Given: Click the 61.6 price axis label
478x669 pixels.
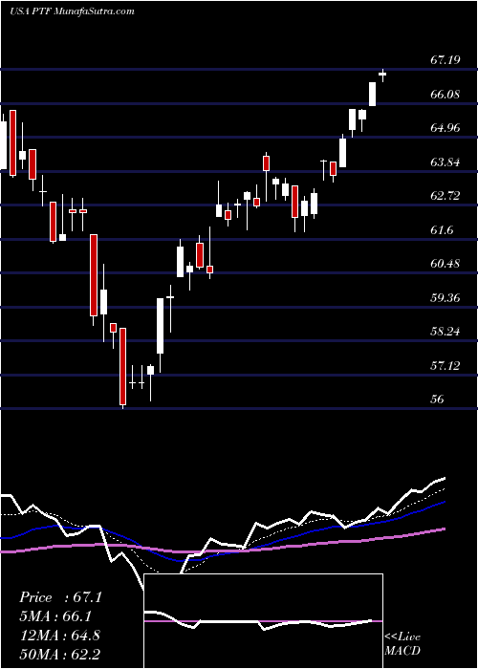Looking at the screenshot, I should (442, 230).
